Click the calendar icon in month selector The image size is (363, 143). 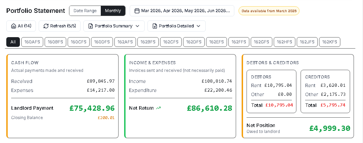[x=137, y=11]
